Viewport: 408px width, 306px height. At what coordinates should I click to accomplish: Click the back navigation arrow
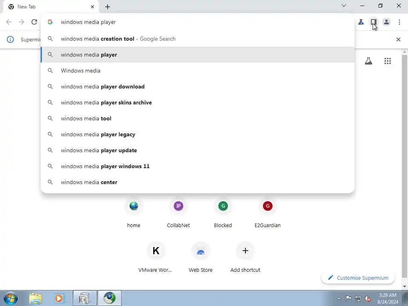9,22
